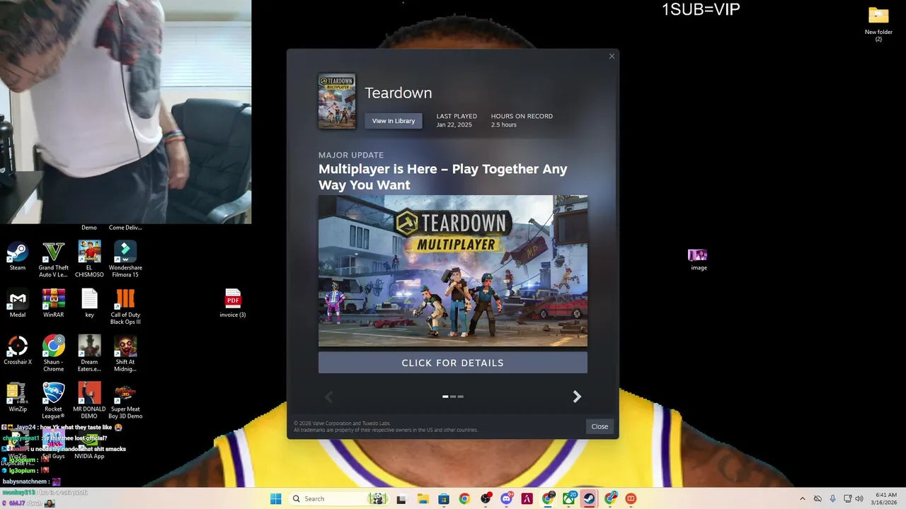
Task: Select the EL CHISMOSO desktop icon
Action: (89, 259)
